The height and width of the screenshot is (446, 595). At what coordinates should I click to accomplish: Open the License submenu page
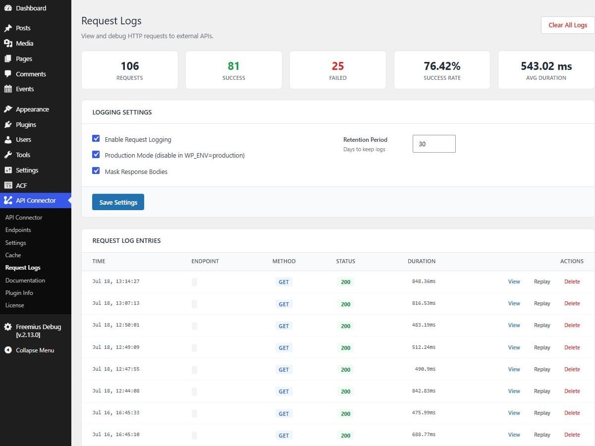click(15, 305)
